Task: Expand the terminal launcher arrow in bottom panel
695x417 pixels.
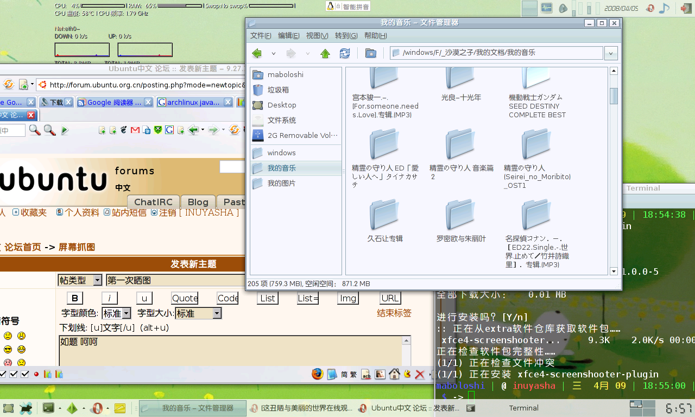Action: point(59,408)
